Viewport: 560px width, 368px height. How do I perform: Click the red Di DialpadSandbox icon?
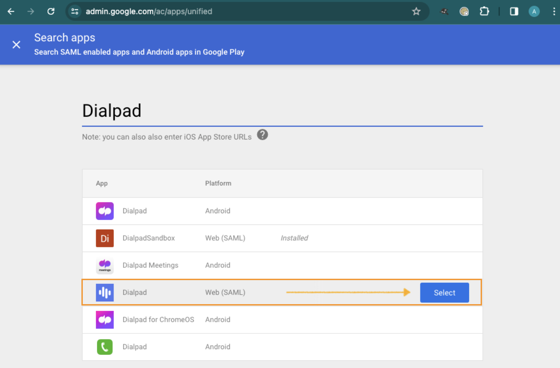[105, 238]
